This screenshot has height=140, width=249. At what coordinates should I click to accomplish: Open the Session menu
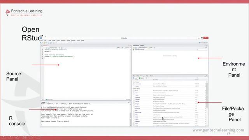click(63, 40)
